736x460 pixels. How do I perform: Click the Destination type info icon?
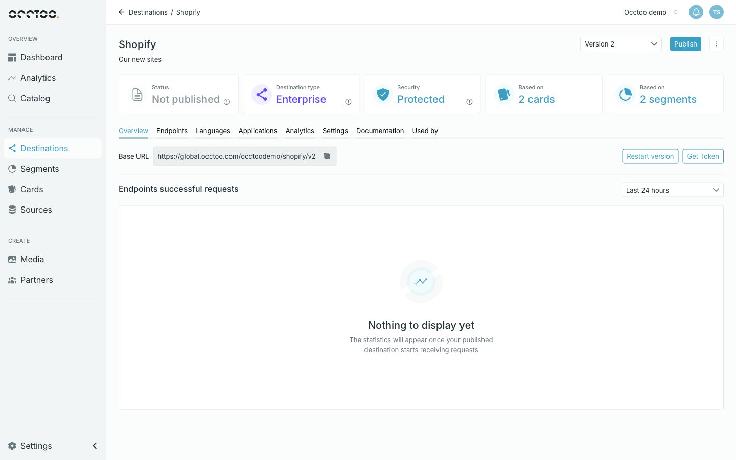[348, 102]
